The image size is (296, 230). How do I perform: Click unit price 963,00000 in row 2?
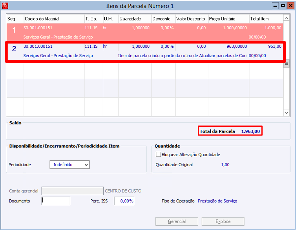(237, 46)
